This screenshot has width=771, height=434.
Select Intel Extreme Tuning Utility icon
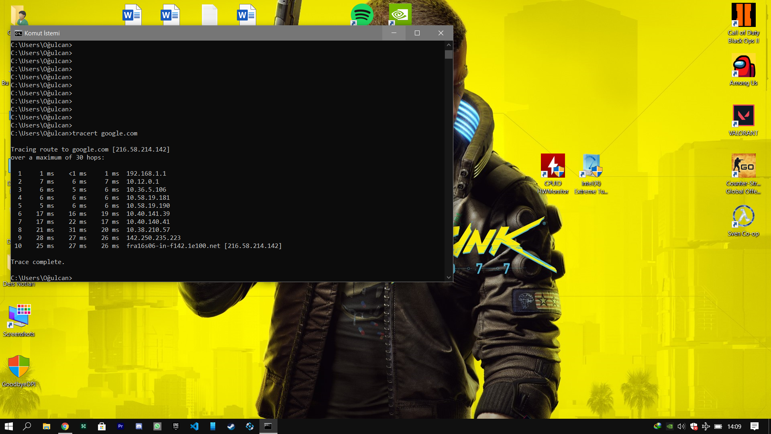591,166
